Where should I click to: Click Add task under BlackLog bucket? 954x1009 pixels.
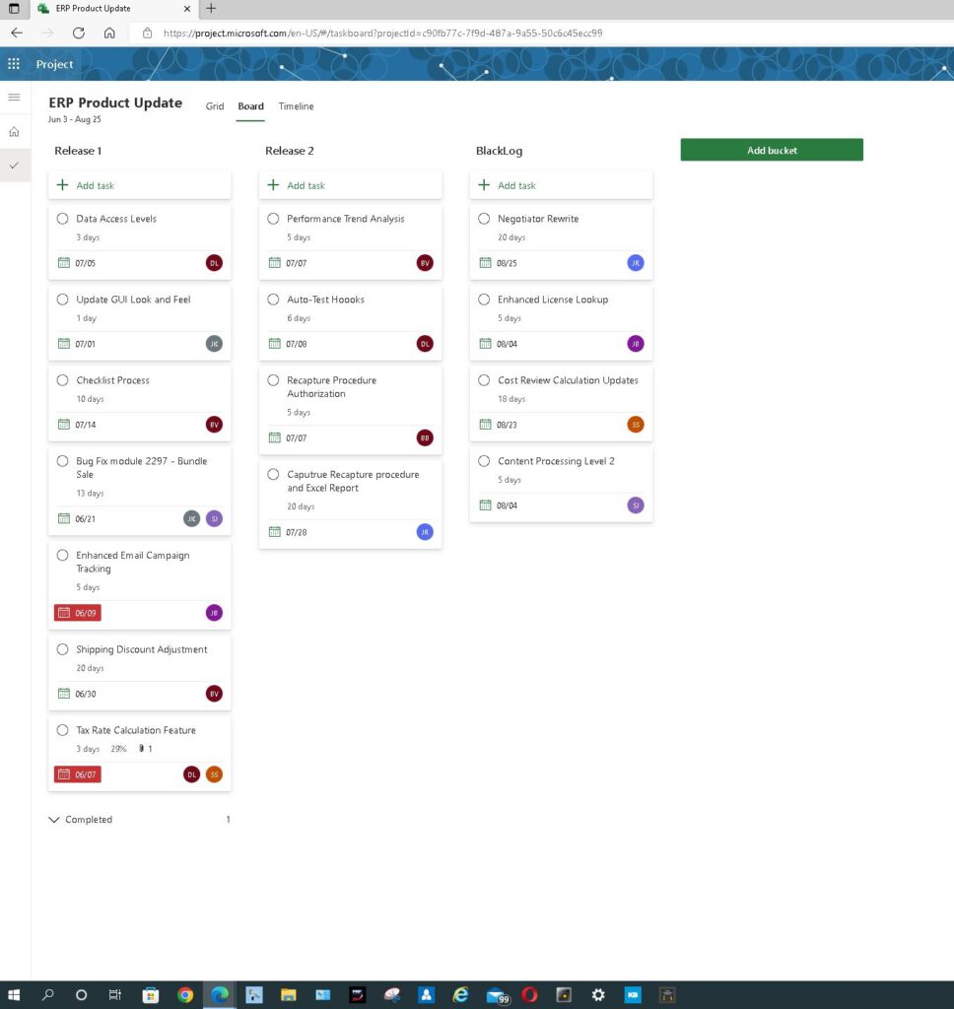point(515,185)
